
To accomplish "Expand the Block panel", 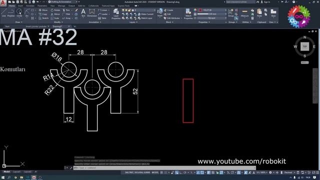I will [x=169, y=22].
